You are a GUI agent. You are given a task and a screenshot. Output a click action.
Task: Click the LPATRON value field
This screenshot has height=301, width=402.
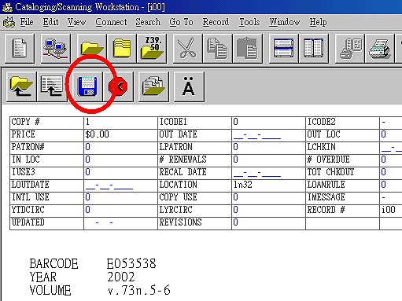(x=268, y=148)
